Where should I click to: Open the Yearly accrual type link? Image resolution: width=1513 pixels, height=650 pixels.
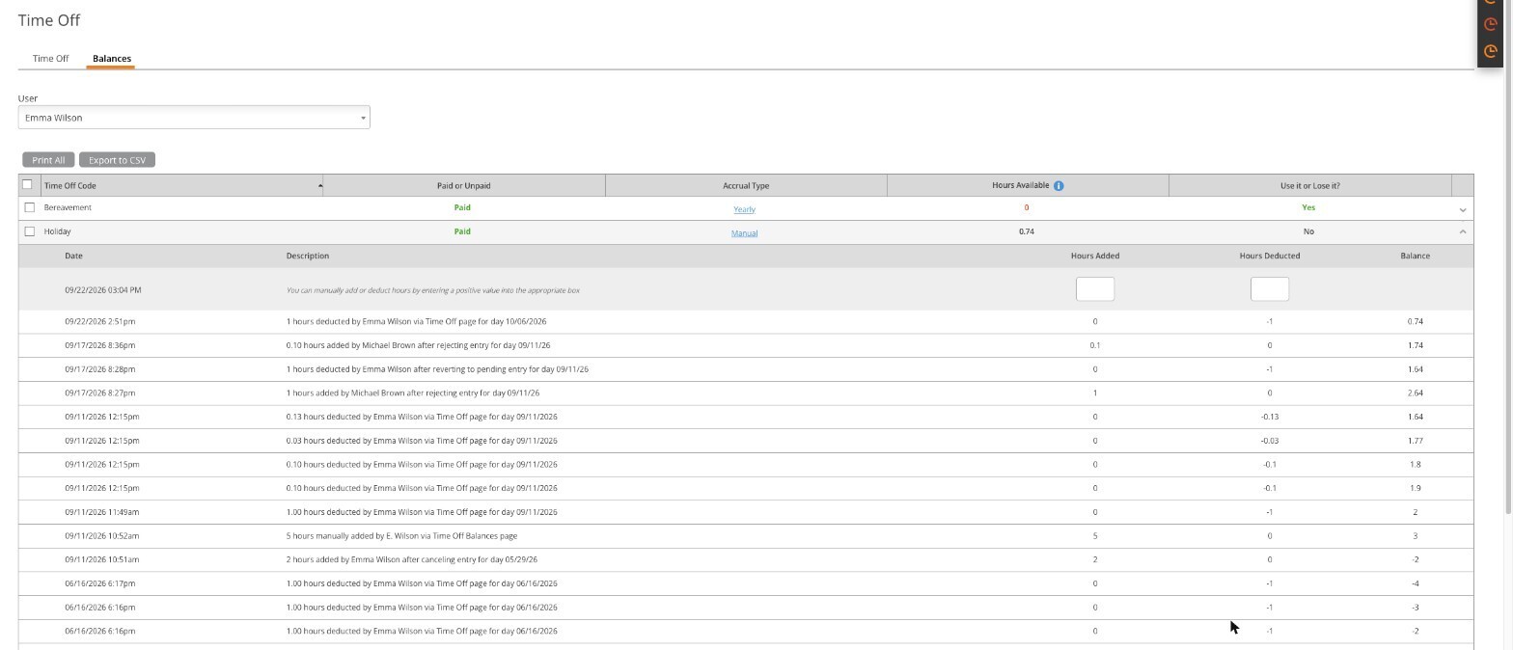(744, 209)
